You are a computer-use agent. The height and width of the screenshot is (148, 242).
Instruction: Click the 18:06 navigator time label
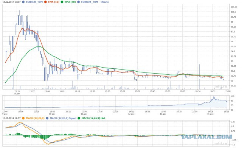click(x=21, y=111)
